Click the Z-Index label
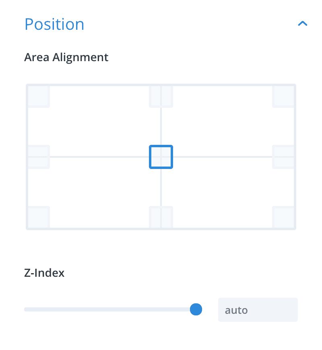Screen dimensions: 322x350 pyautogui.click(x=44, y=273)
